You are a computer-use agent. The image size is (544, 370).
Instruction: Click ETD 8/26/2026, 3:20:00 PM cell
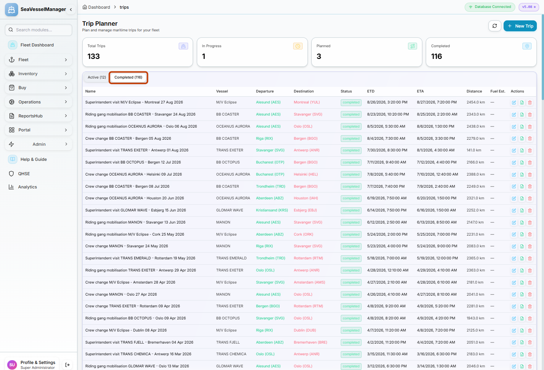pos(387,102)
